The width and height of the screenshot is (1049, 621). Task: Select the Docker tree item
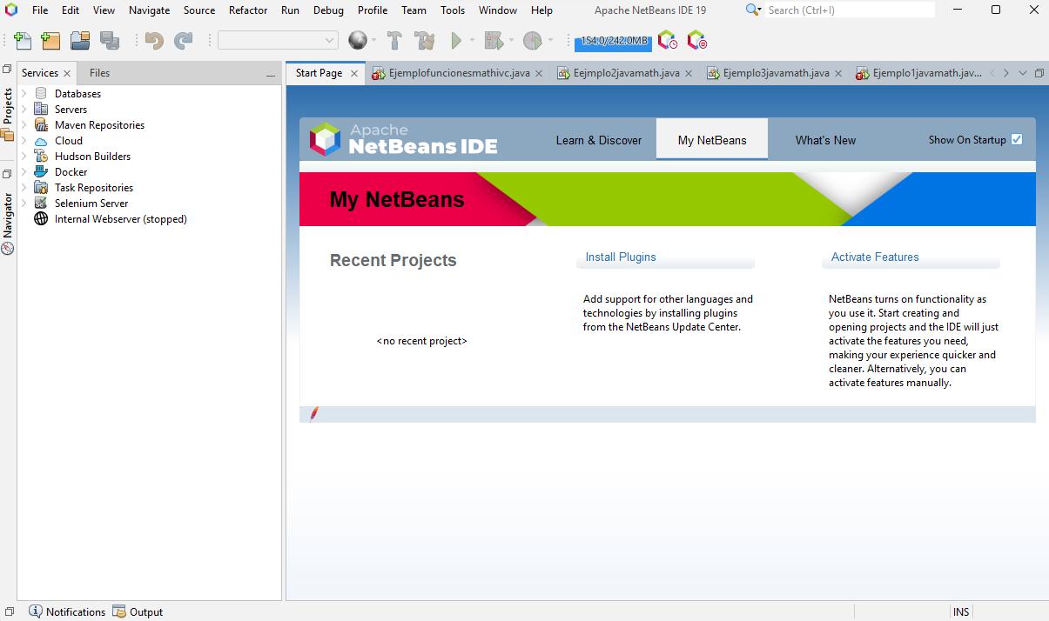pos(71,172)
